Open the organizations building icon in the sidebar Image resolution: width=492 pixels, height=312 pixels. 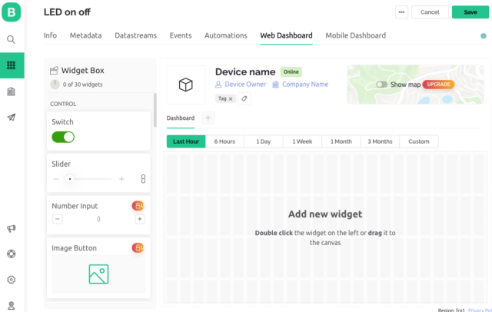(12, 91)
